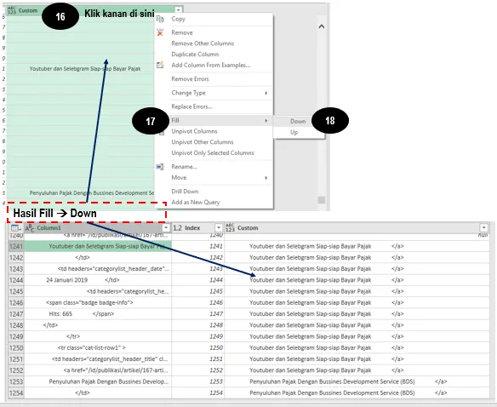Click Custom cell in row 1246

[x=357, y=302]
